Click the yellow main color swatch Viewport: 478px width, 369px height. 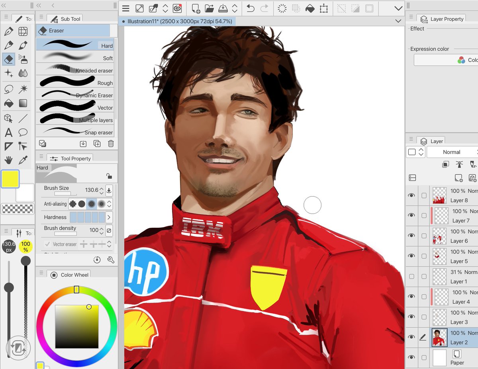(10, 179)
